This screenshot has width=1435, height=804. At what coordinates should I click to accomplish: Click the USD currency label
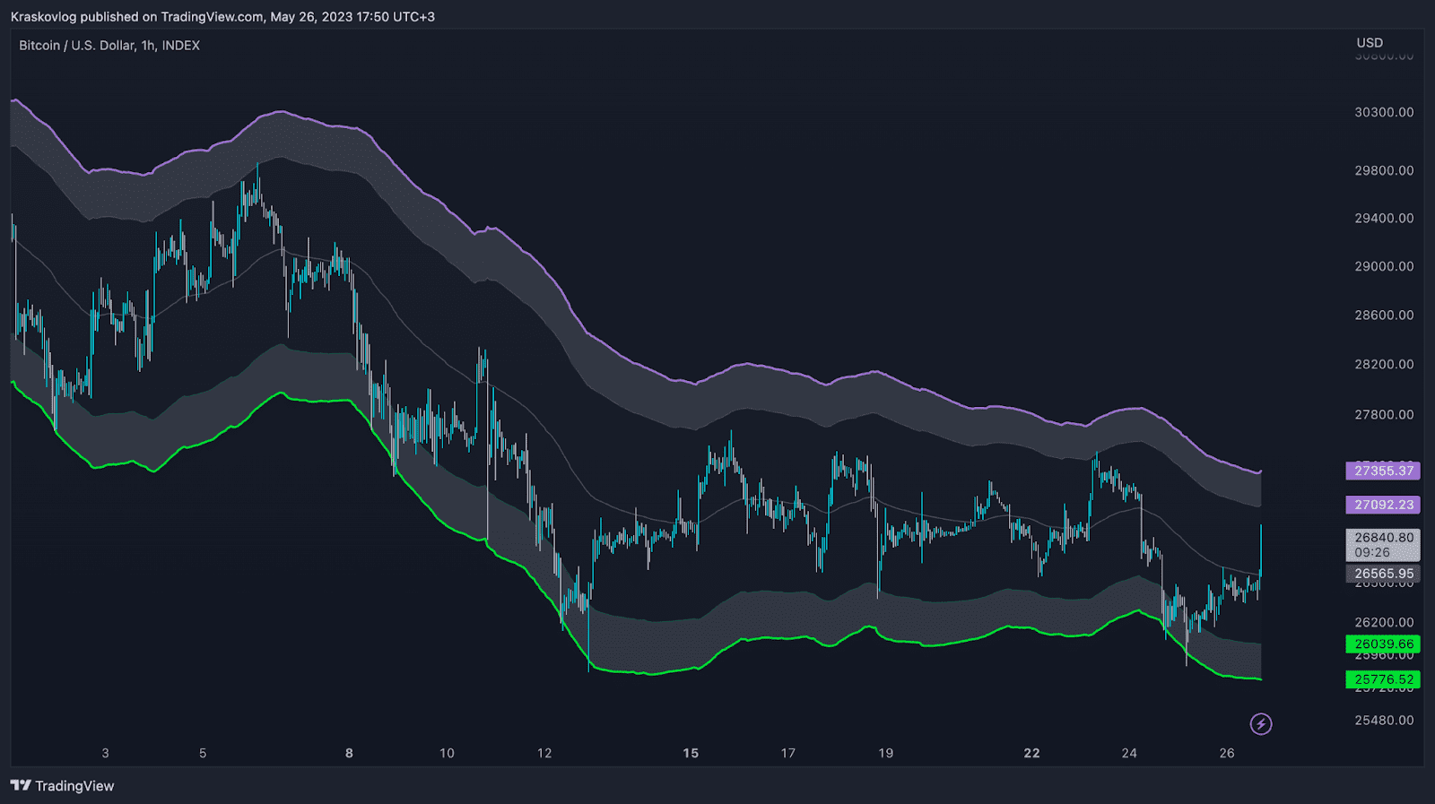click(1370, 43)
